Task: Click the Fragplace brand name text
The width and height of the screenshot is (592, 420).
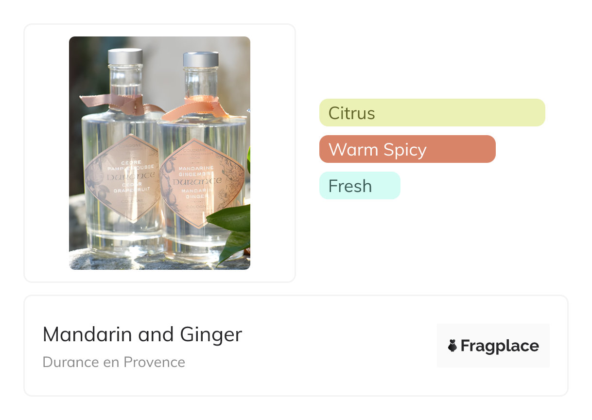Action: pyautogui.click(x=499, y=346)
